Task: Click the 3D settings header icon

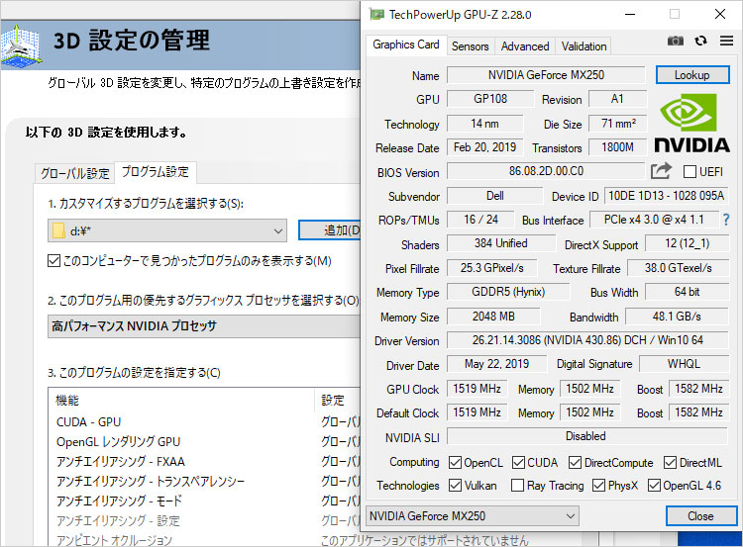Action: click(x=21, y=45)
